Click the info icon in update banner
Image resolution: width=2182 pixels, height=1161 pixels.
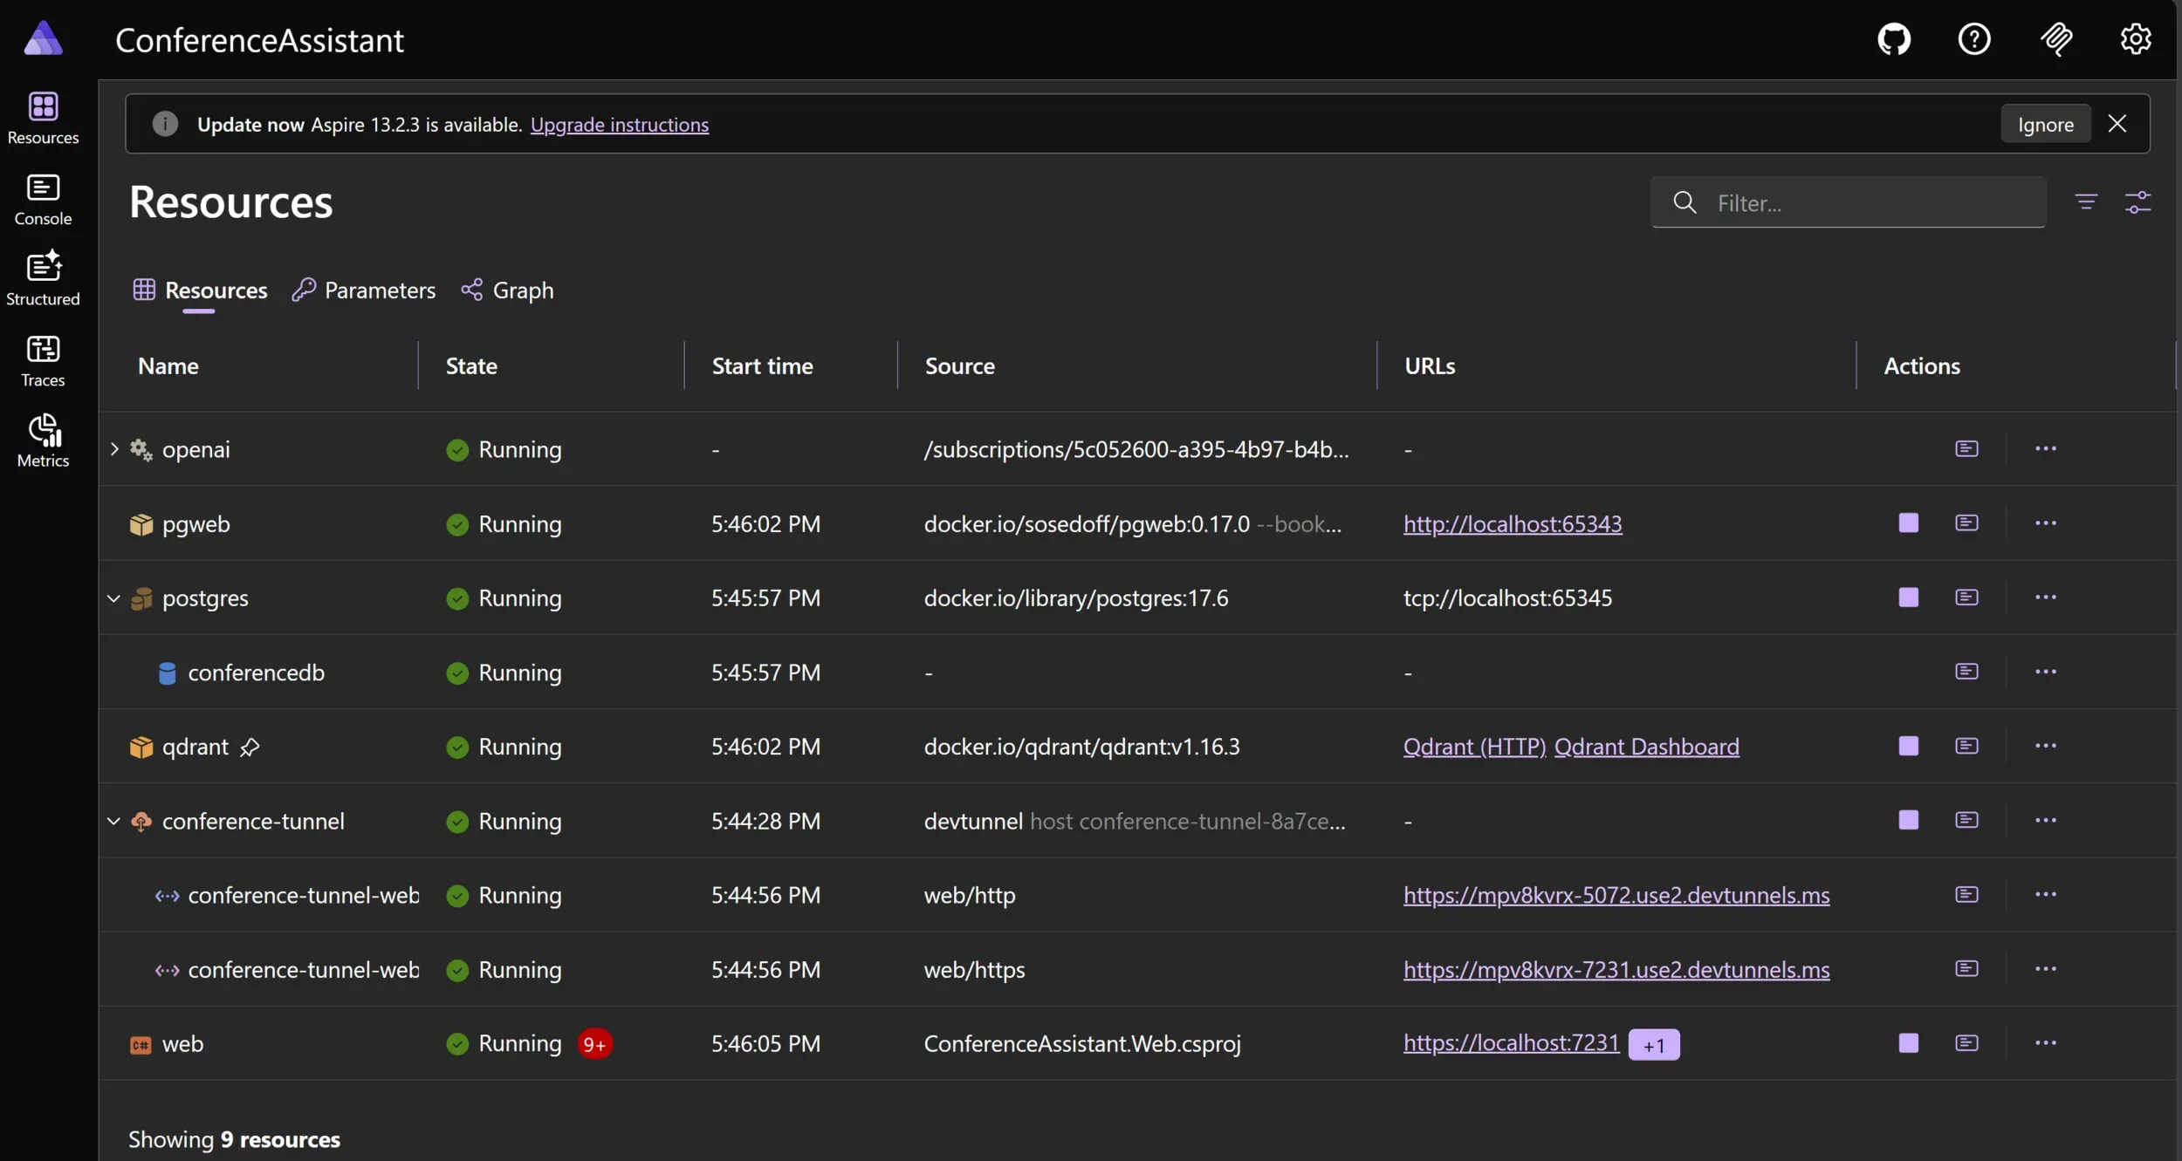(165, 124)
